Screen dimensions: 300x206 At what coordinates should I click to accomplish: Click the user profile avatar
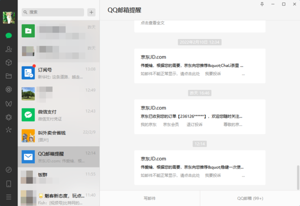8,17
